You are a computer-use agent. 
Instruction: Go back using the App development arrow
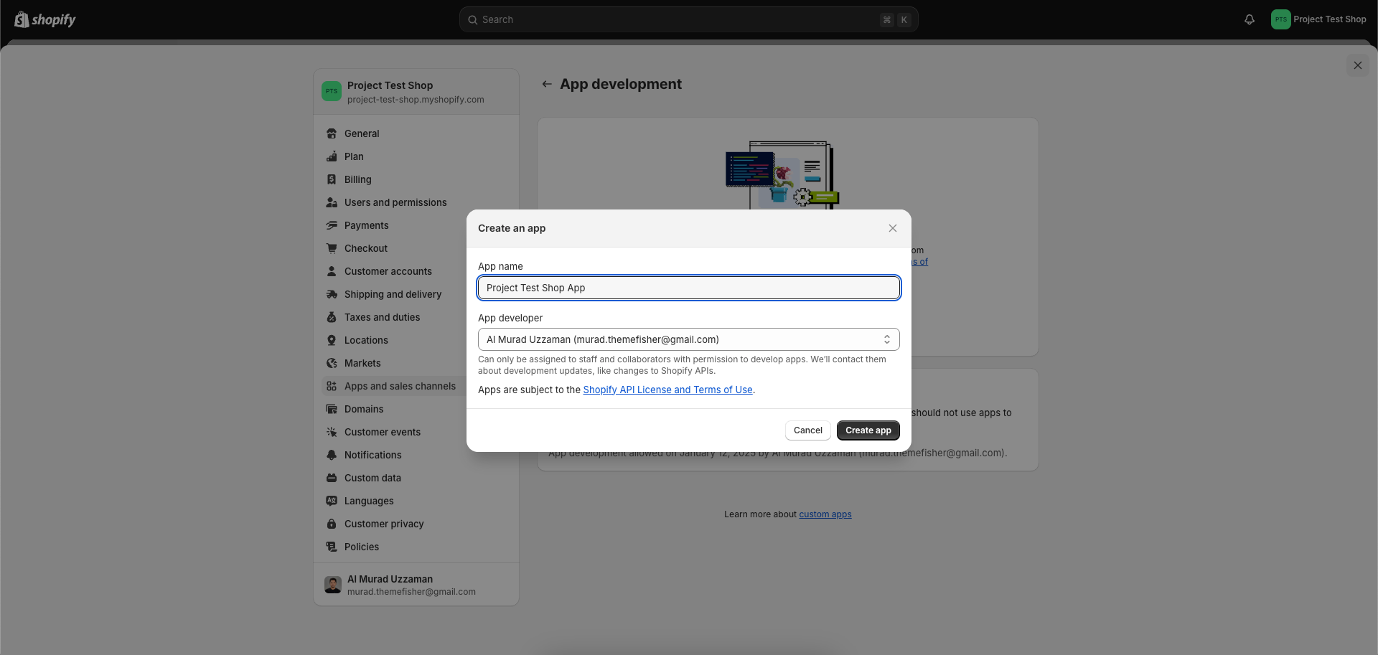[x=547, y=84]
